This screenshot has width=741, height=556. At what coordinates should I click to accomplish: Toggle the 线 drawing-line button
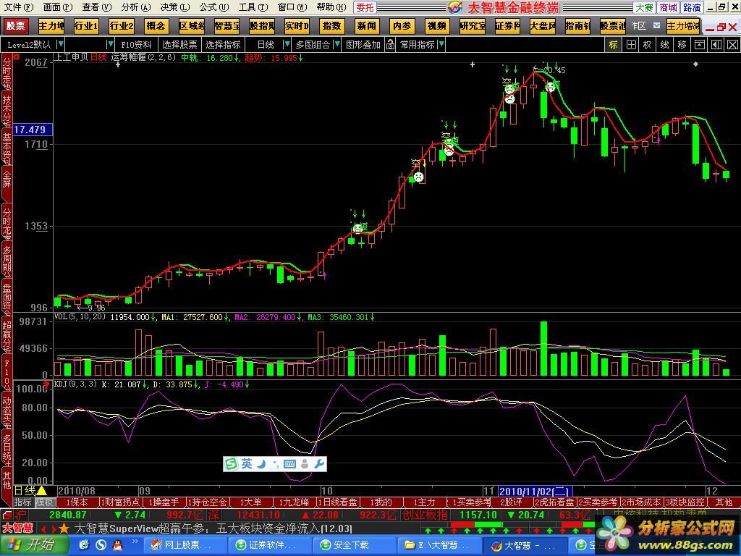664,44
